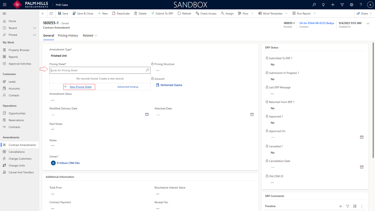Expand the Share dropdown chevron

tap(371, 13)
